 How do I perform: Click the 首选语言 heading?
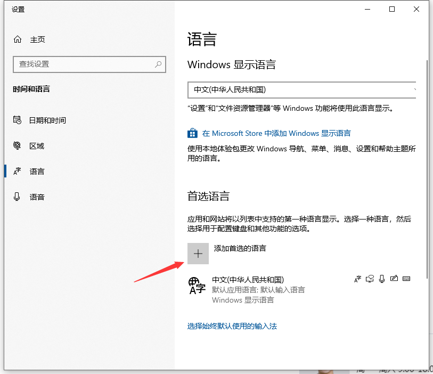click(x=208, y=196)
